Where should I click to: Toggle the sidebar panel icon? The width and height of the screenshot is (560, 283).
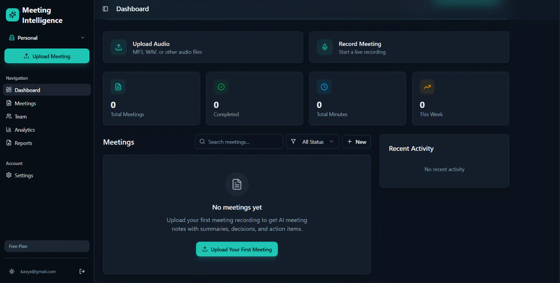(106, 9)
